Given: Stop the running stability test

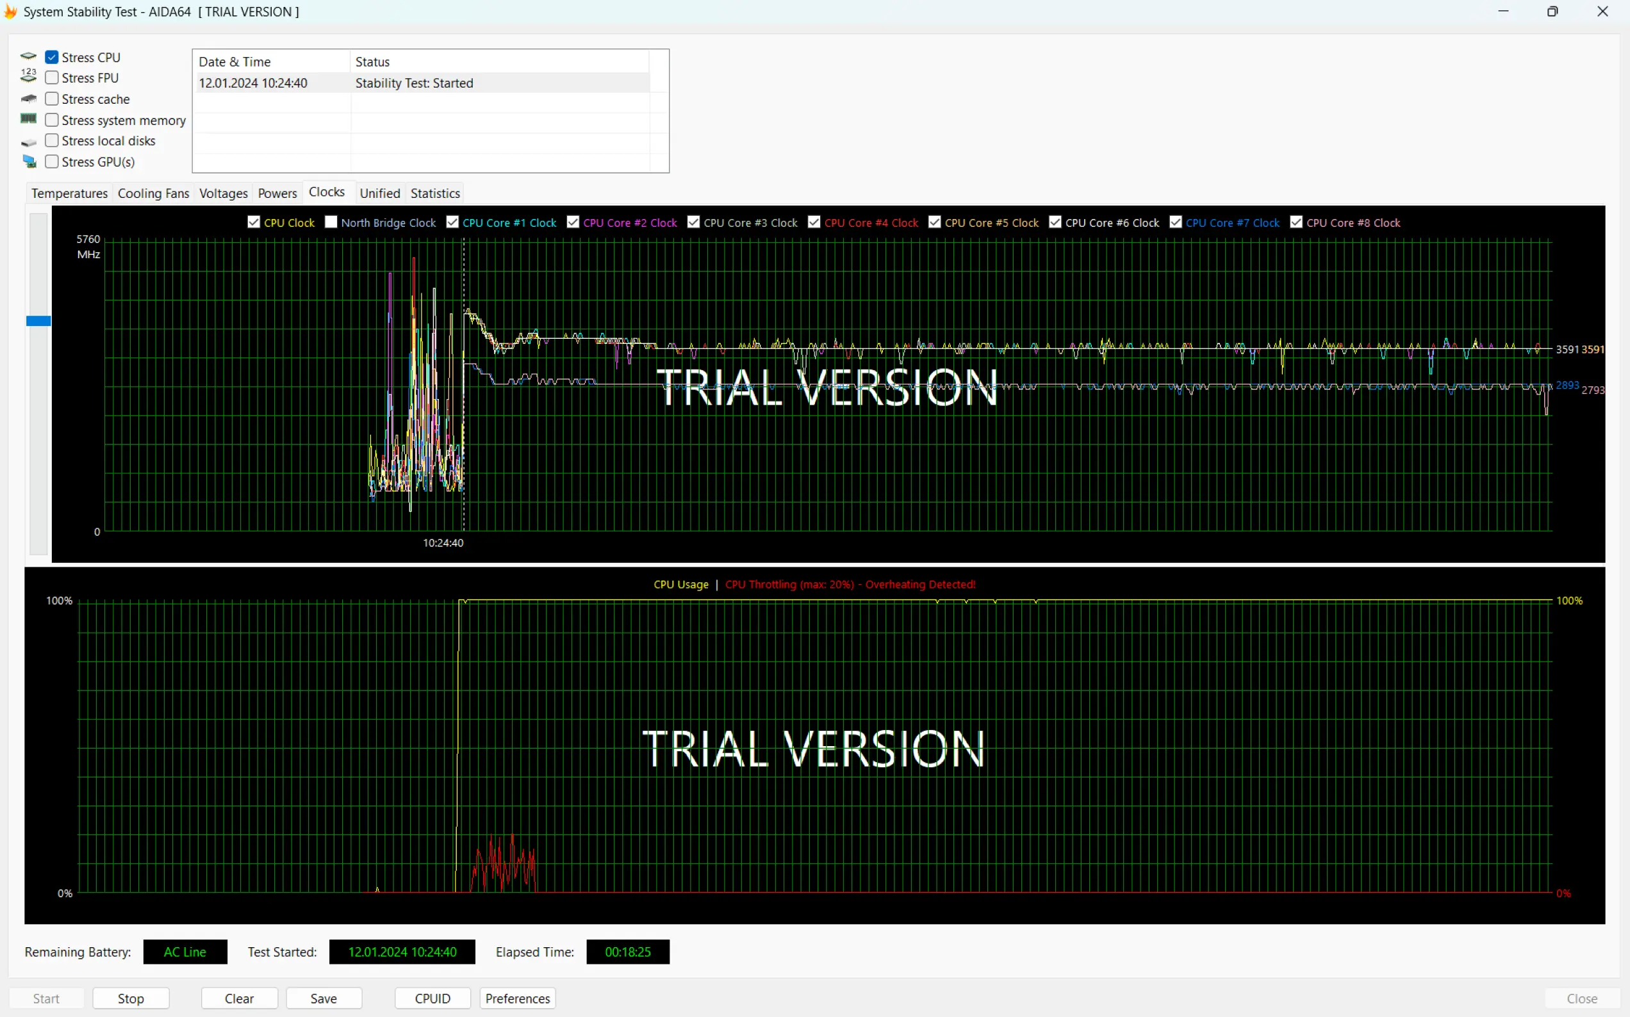Looking at the screenshot, I should pyautogui.click(x=131, y=998).
